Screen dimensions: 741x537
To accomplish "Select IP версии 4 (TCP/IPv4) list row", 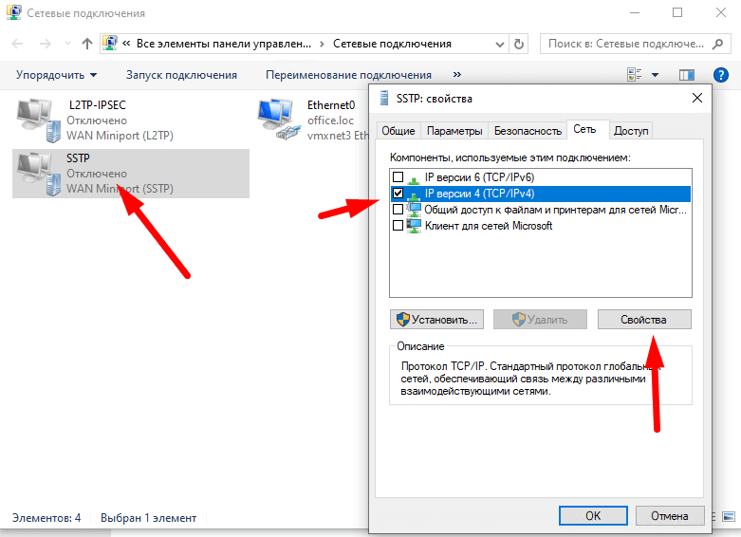I will (541, 194).
